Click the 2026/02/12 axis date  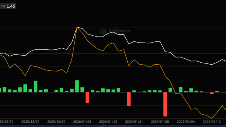212,122
